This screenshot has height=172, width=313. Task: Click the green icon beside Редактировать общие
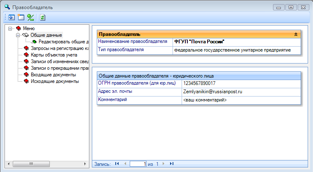pyautogui.click(x=34, y=42)
